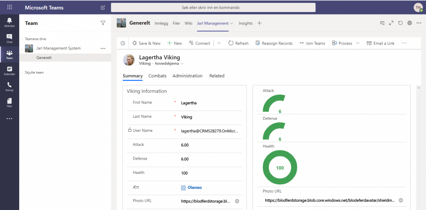Collapse Teamene dine section
This screenshot has height=210, width=426.
(22, 39)
